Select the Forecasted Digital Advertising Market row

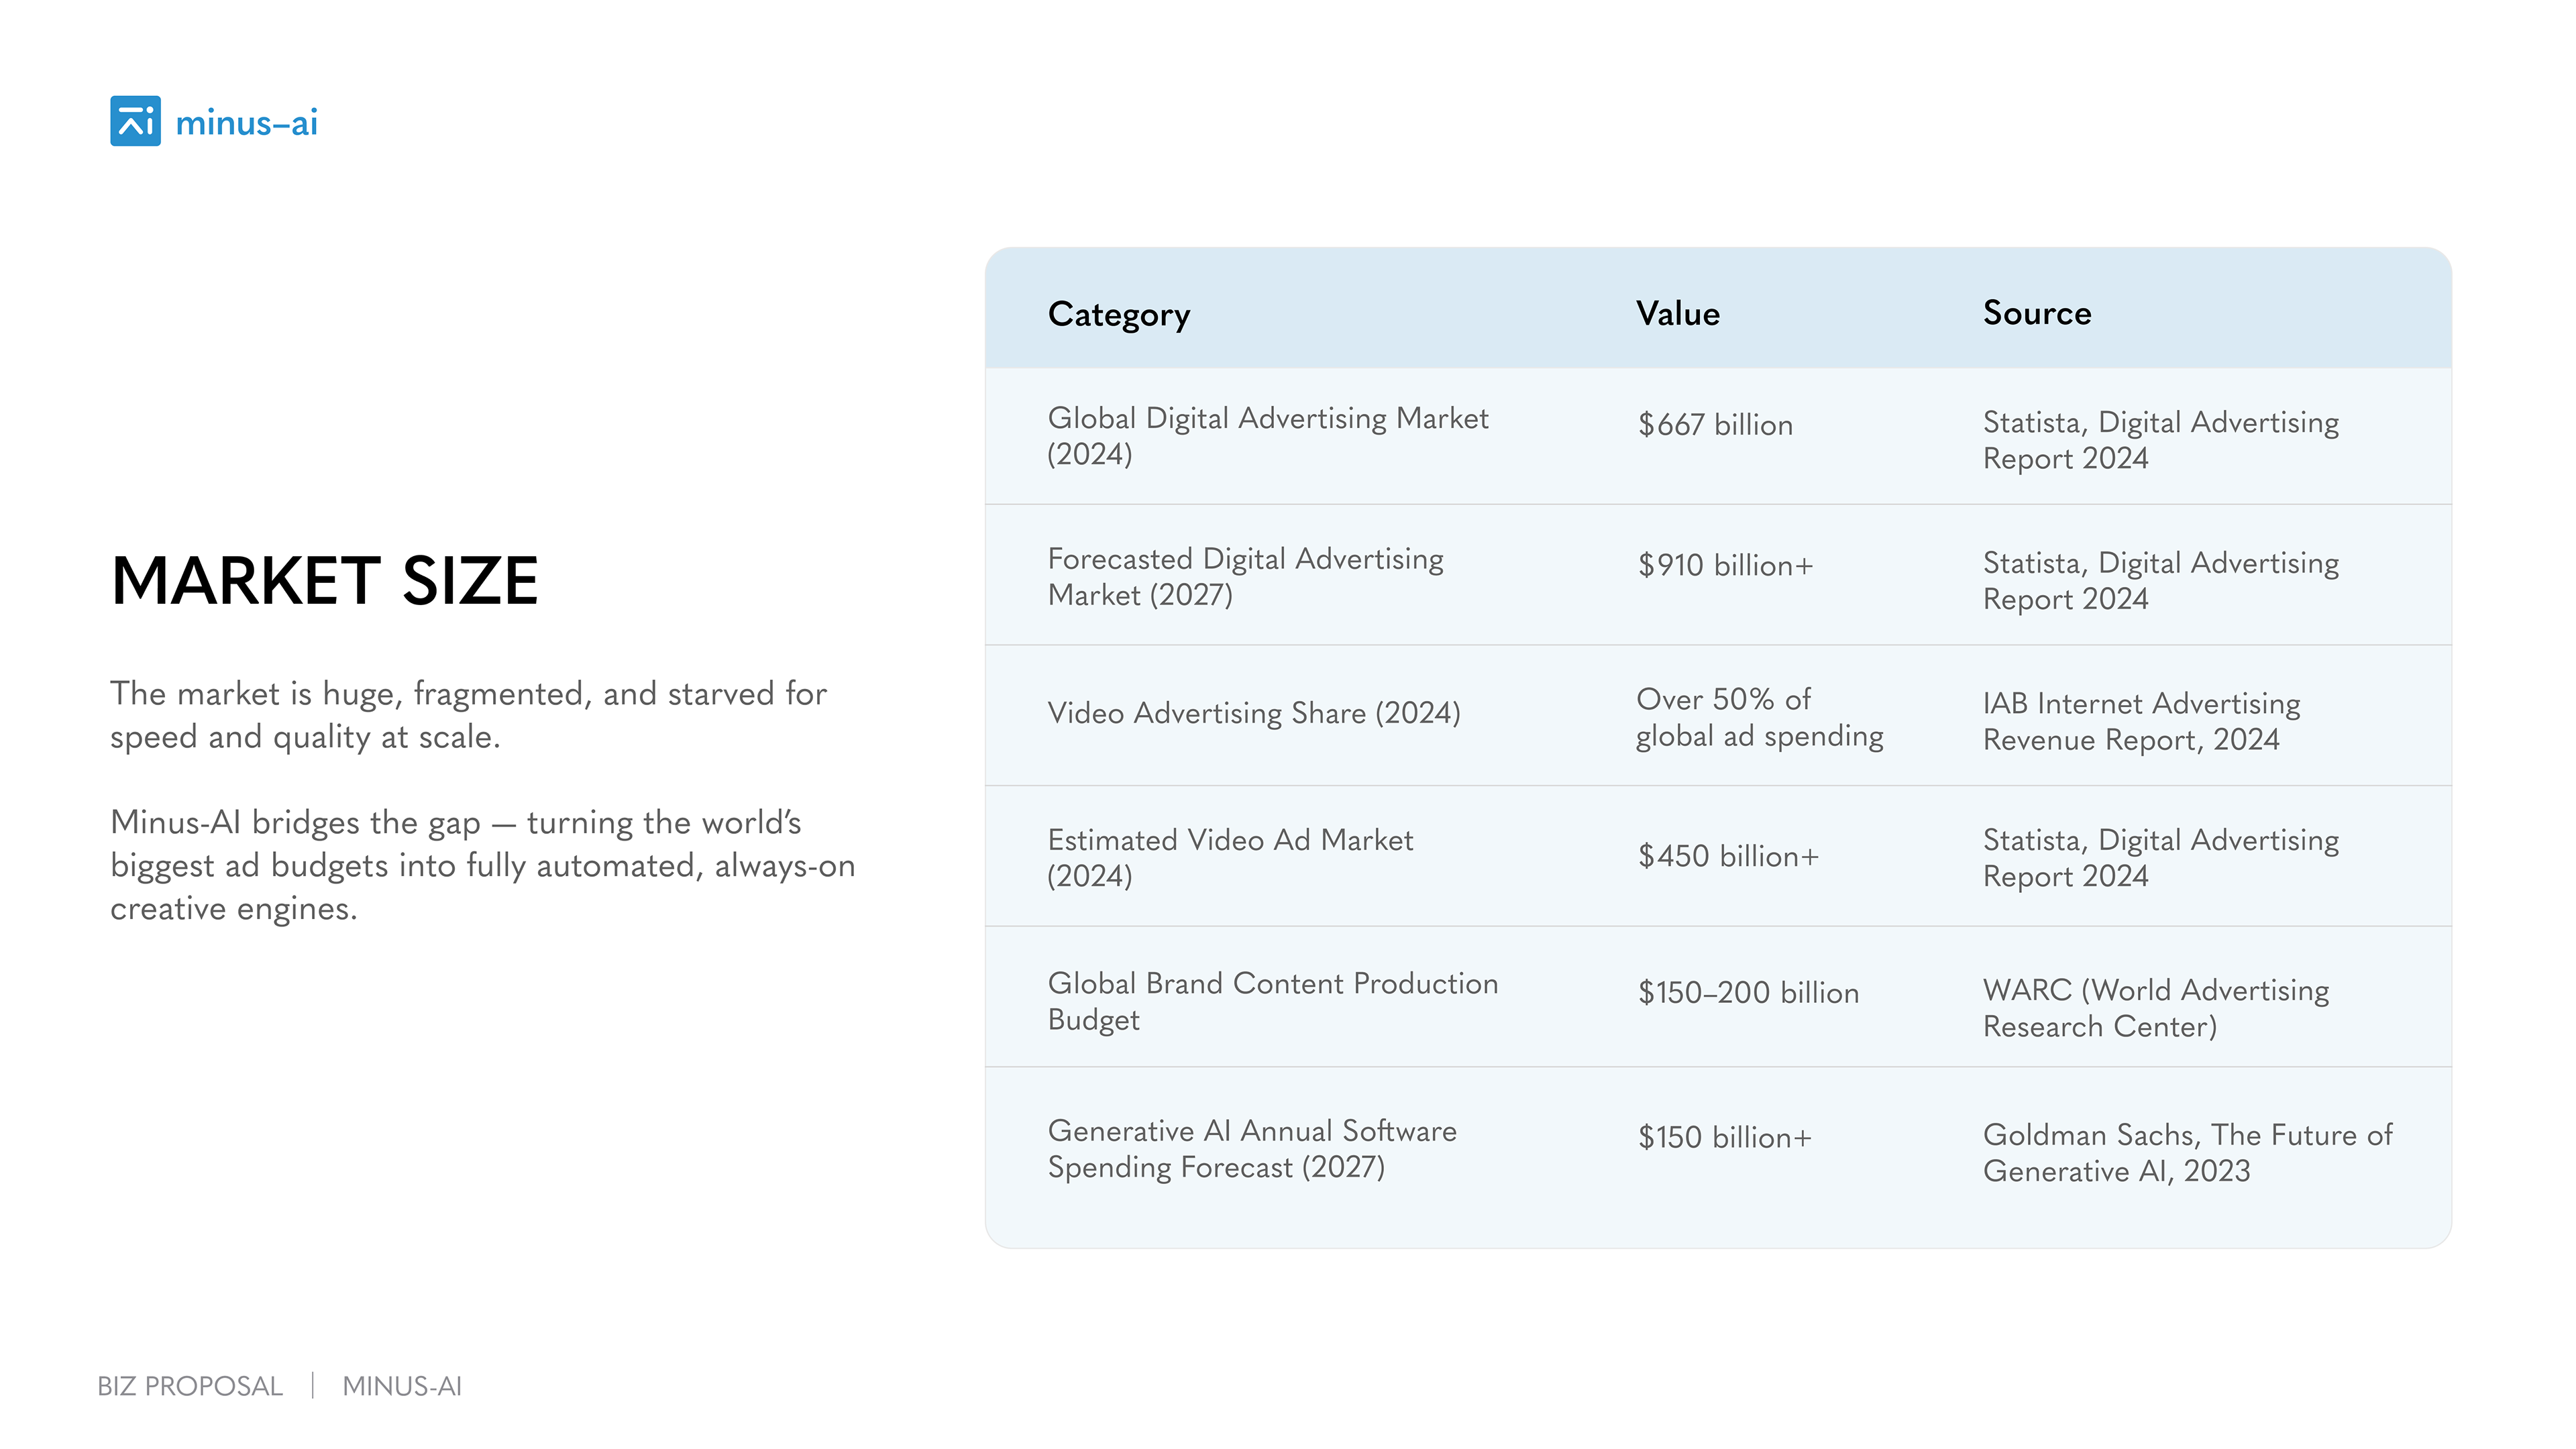coord(1244,576)
